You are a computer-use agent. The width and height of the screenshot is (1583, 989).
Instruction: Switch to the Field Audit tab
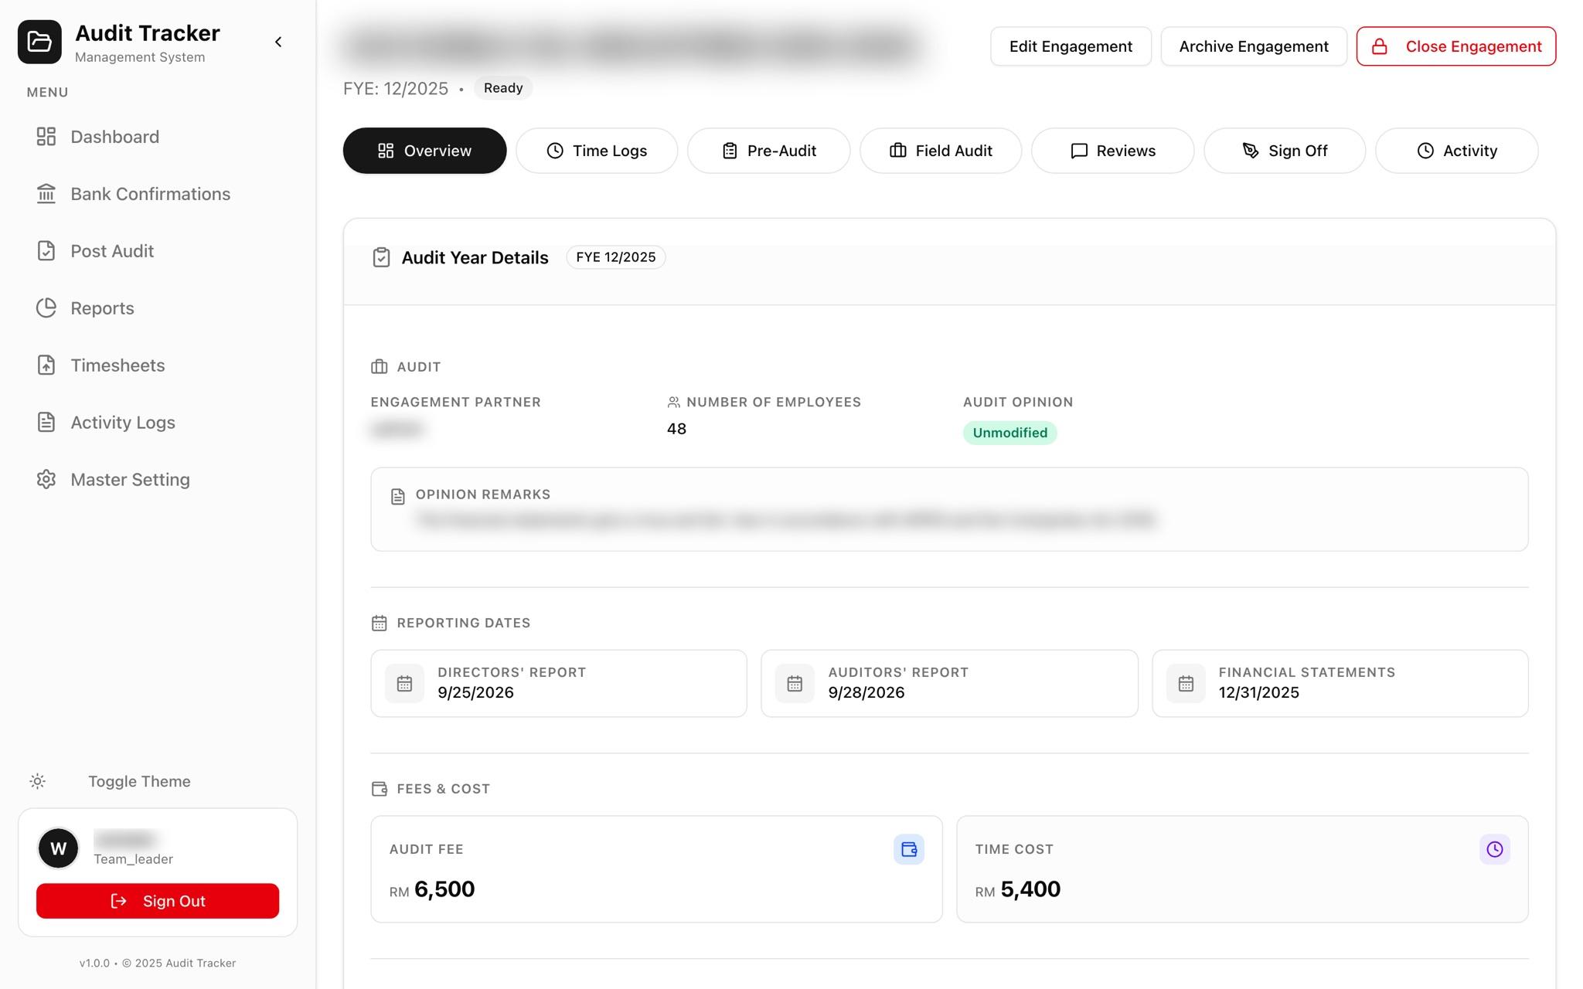coord(941,151)
